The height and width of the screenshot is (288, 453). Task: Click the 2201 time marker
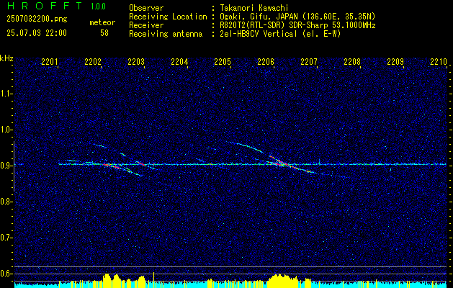[x=50, y=61]
